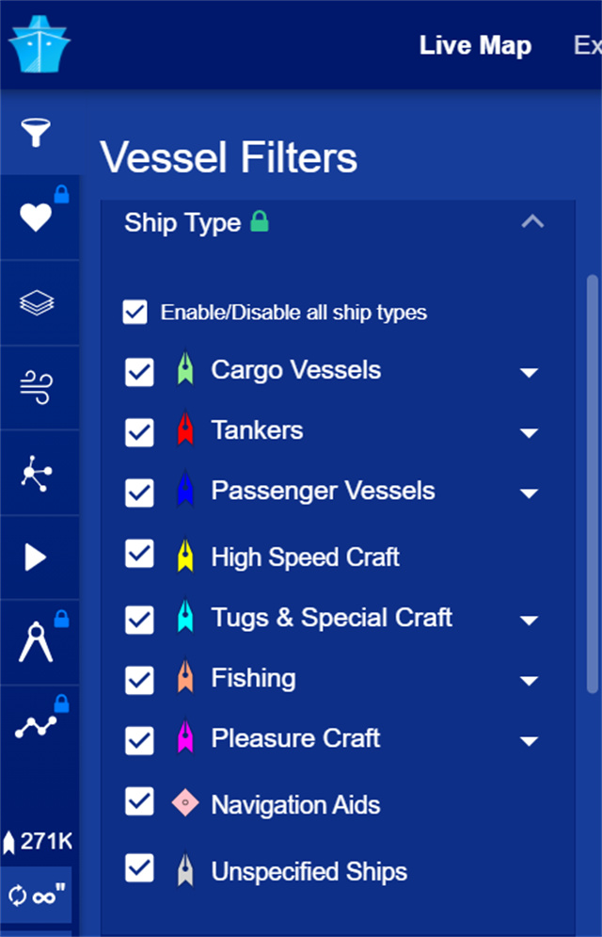The image size is (602, 937).
Task: Disable the Navigation Aids checkbox
Action: coord(139,803)
